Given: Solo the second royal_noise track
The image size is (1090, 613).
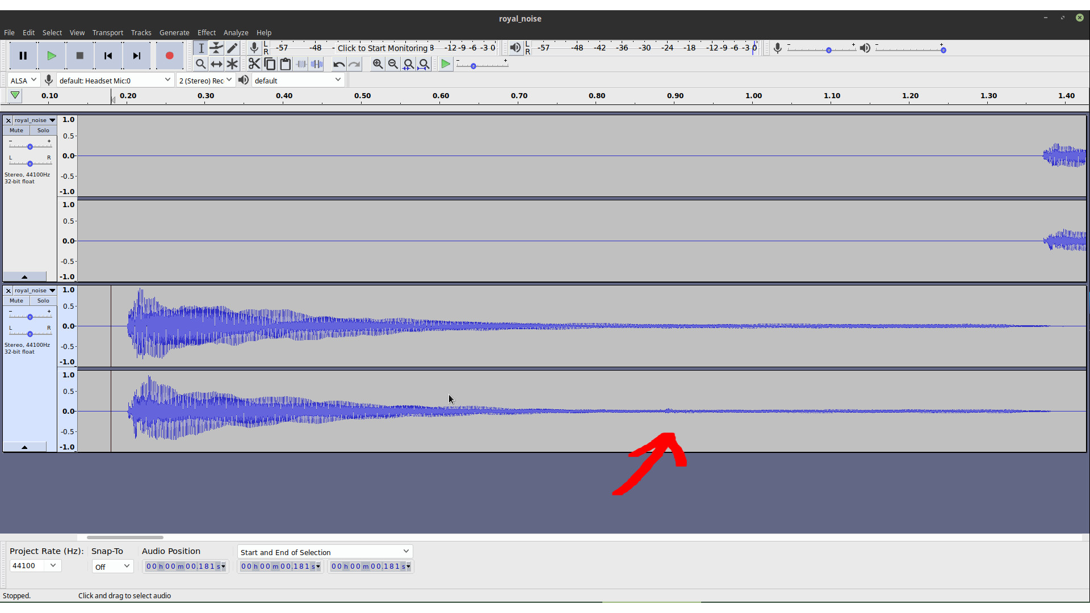Looking at the screenshot, I should 43,300.
